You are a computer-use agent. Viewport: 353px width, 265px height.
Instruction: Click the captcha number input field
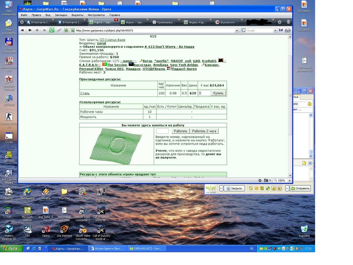[162, 131]
